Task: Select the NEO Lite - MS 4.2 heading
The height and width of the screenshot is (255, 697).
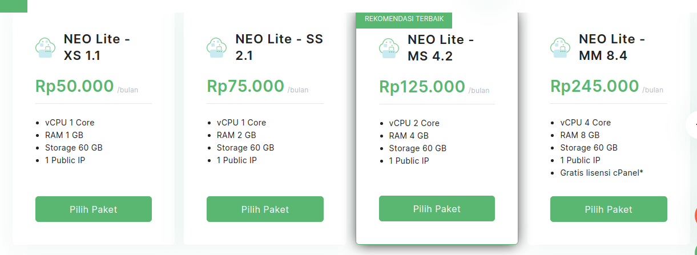Action: (441, 48)
